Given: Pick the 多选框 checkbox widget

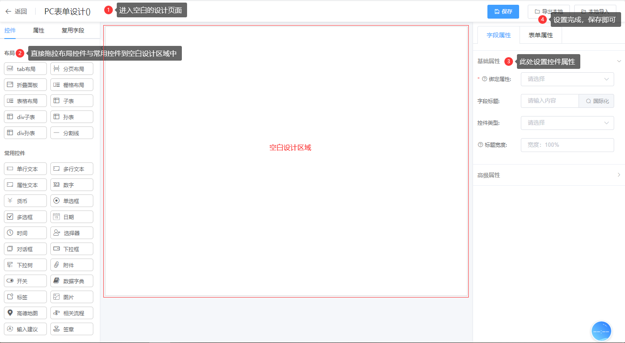Looking at the screenshot, I should click(25, 217).
